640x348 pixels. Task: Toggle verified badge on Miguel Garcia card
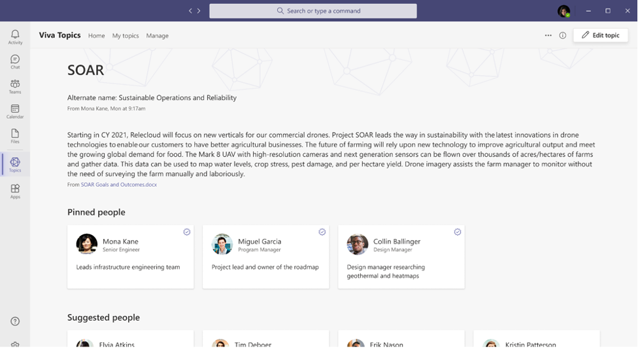click(x=322, y=232)
